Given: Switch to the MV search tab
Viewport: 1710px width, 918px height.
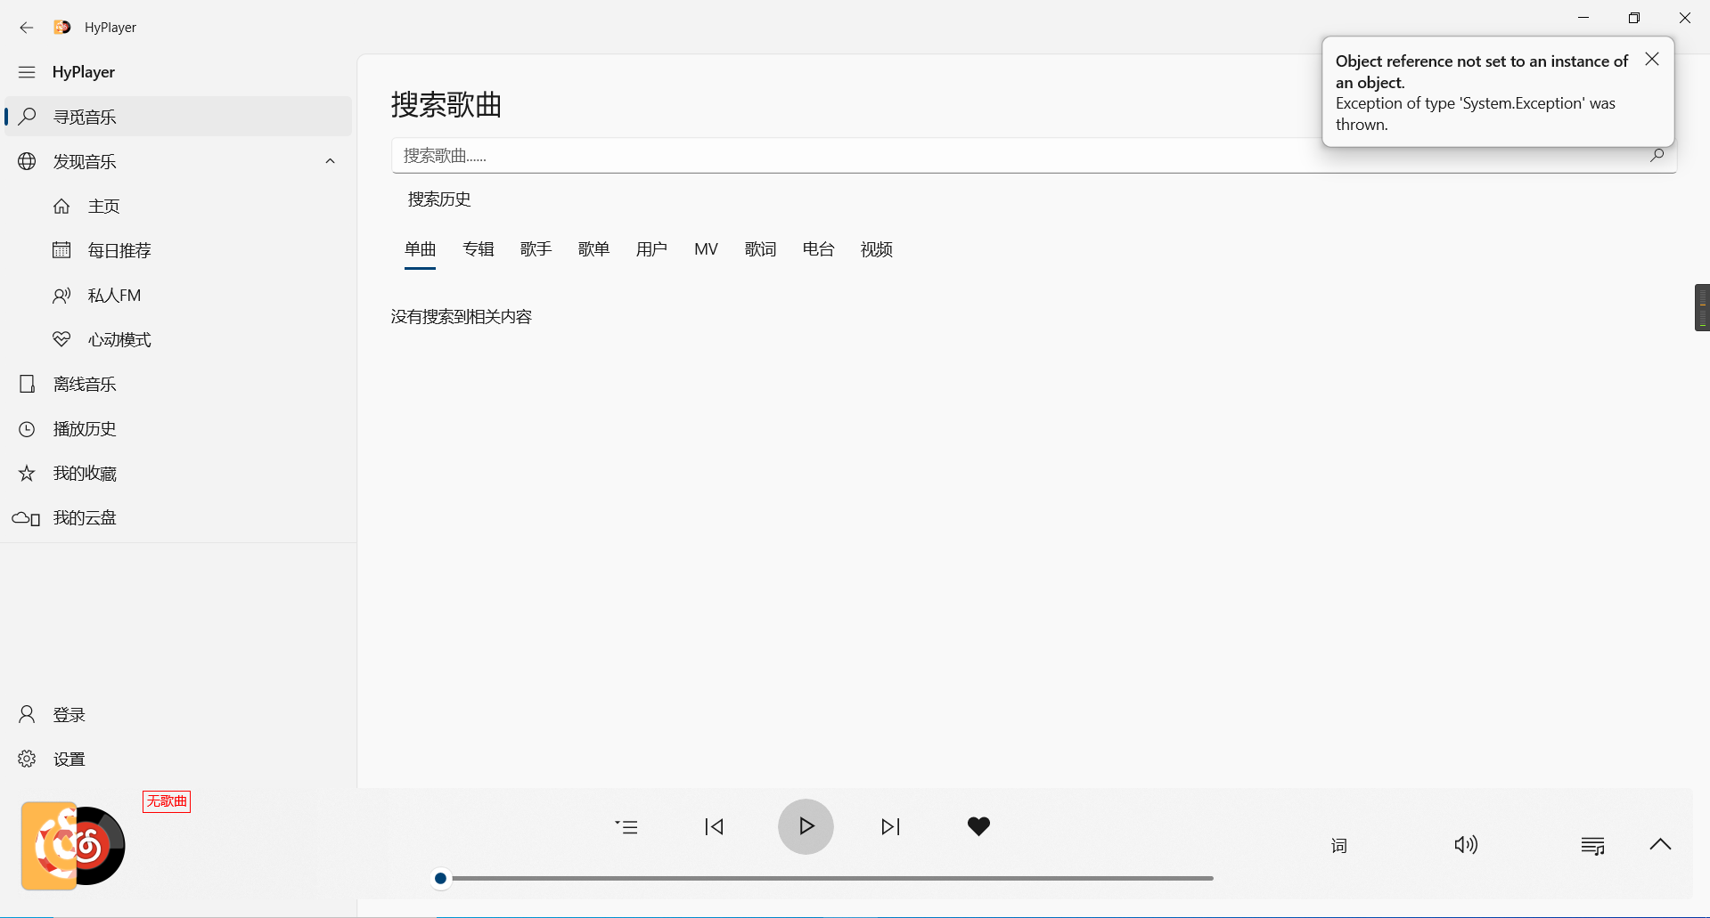Looking at the screenshot, I should point(705,248).
